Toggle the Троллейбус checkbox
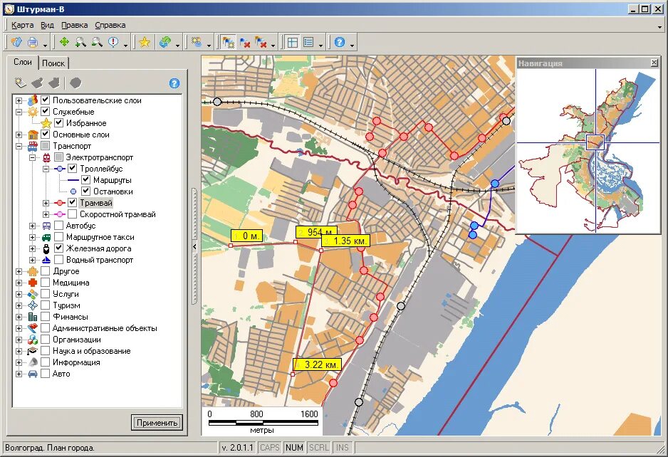The width and height of the screenshot is (668, 457). 73,168
